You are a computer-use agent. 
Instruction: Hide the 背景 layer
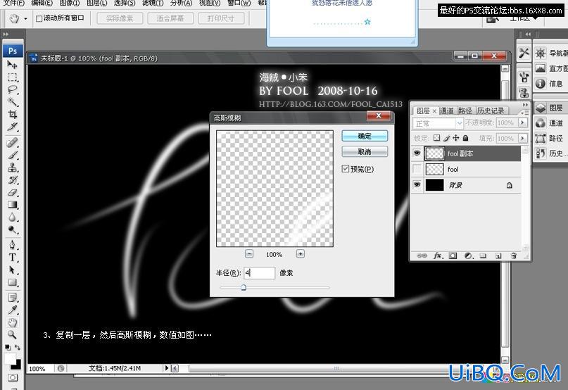417,184
